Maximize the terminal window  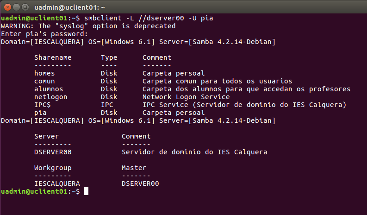25,7
